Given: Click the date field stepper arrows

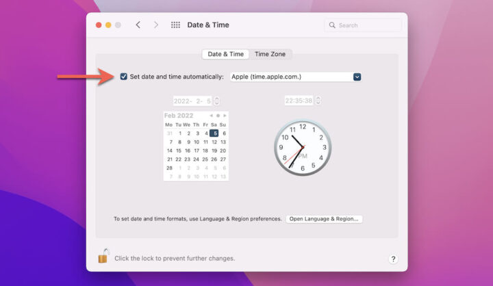Looking at the screenshot, I should pyautogui.click(x=216, y=101).
